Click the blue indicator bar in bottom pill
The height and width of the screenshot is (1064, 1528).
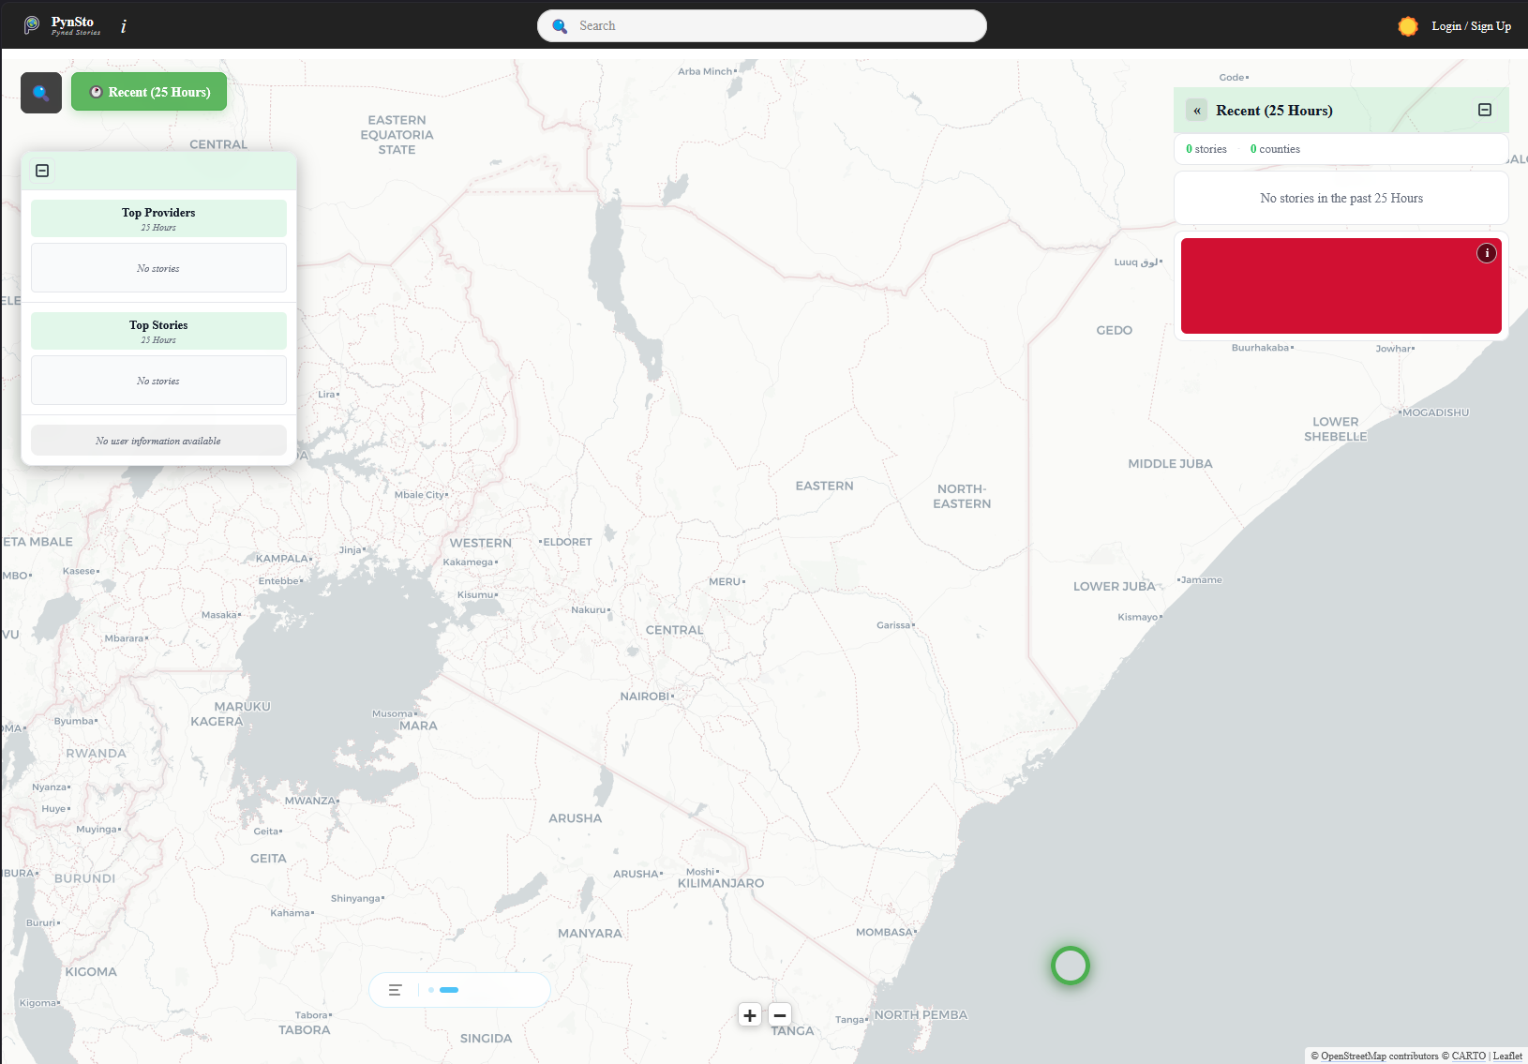click(449, 990)
